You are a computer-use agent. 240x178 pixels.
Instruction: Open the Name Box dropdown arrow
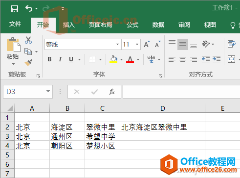(x=48, y=91)
